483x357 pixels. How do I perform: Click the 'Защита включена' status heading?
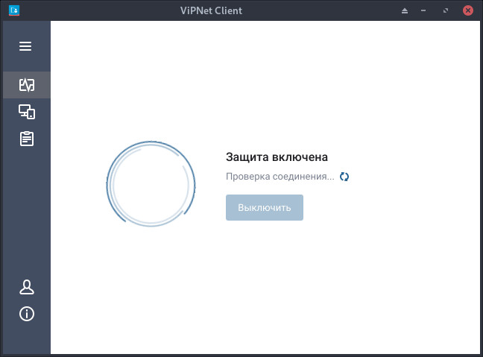pos(277,157)
